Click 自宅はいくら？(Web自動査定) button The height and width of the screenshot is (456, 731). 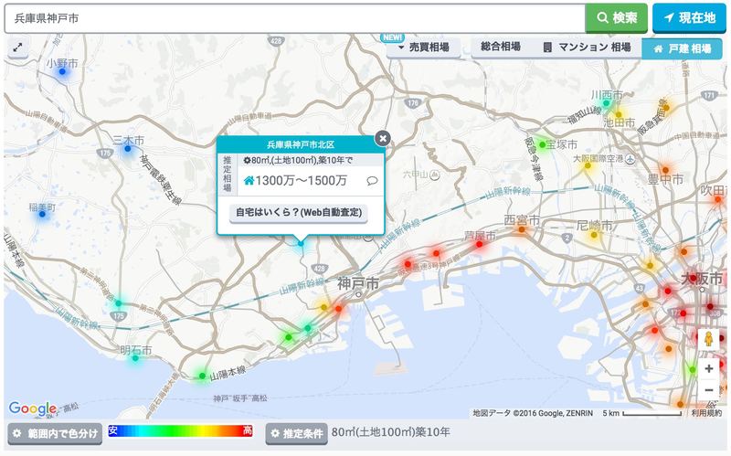pos(298,212)
